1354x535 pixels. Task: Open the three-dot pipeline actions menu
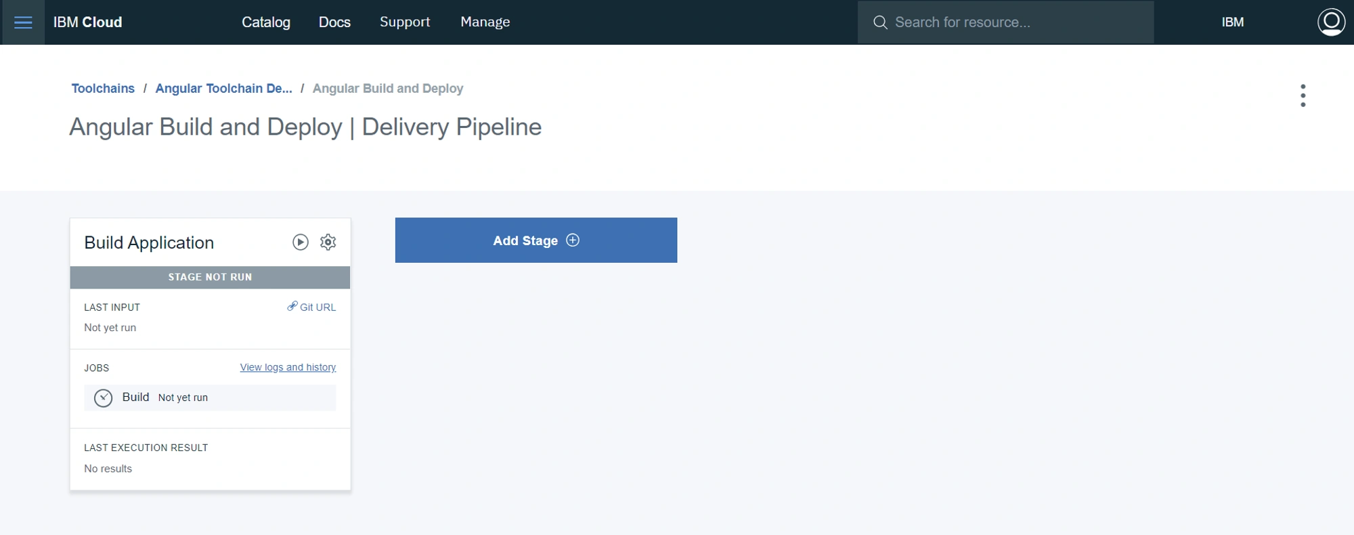pos(1303,95)
